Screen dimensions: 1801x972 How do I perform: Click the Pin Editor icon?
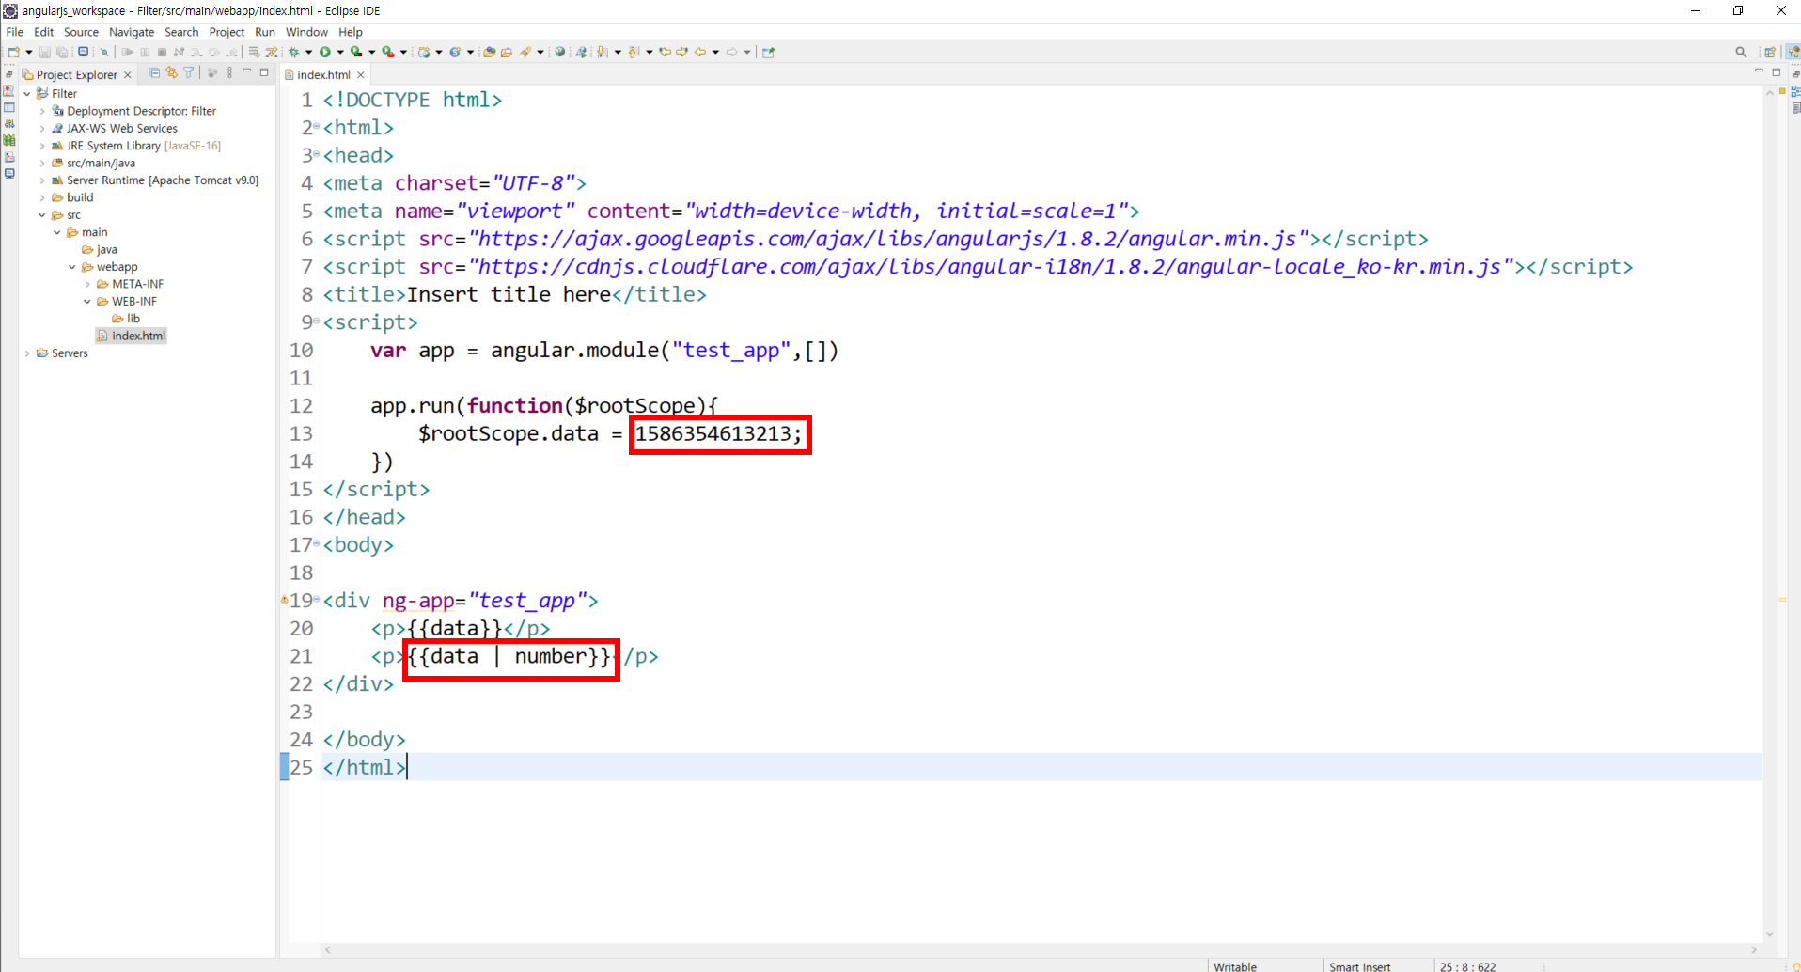[768, 52]
